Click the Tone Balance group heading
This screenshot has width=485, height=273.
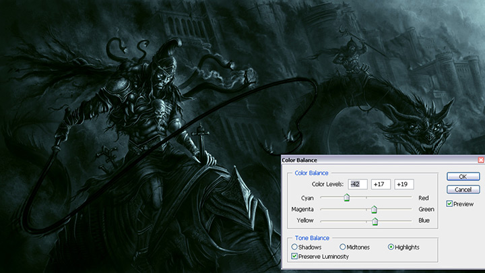tap(312, 238)
